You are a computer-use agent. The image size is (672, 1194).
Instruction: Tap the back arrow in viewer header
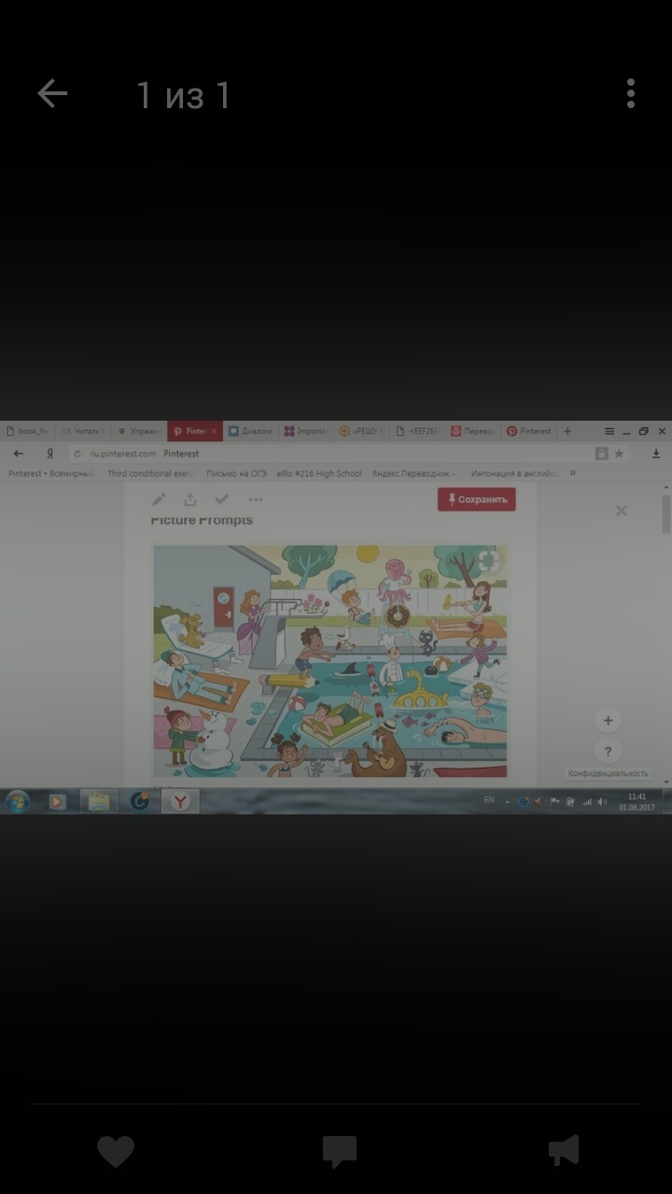pyautogui.click(x=52, y=94)
